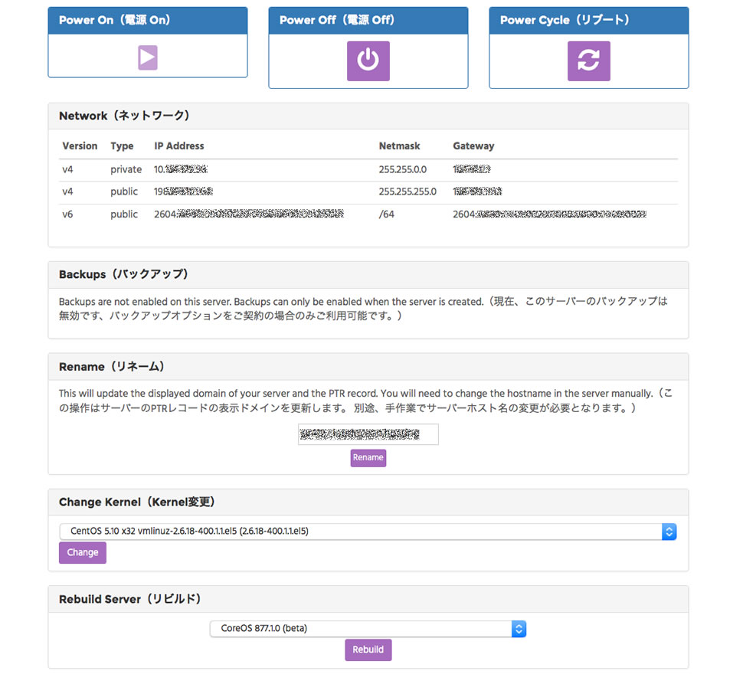Click the netmask value 255.255.255.0
The image size is (743, 674).
[408, 191]
